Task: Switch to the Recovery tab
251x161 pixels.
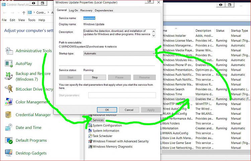Action: (x=86, y=10)
